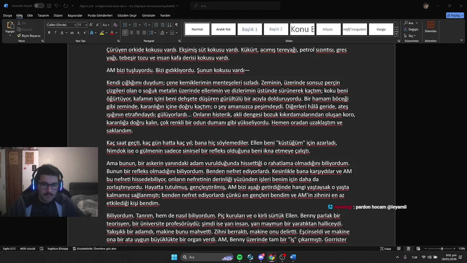Decrease font size with the smaller A
The width and height of the screenshot is (467, 263).
pos(98,25)
